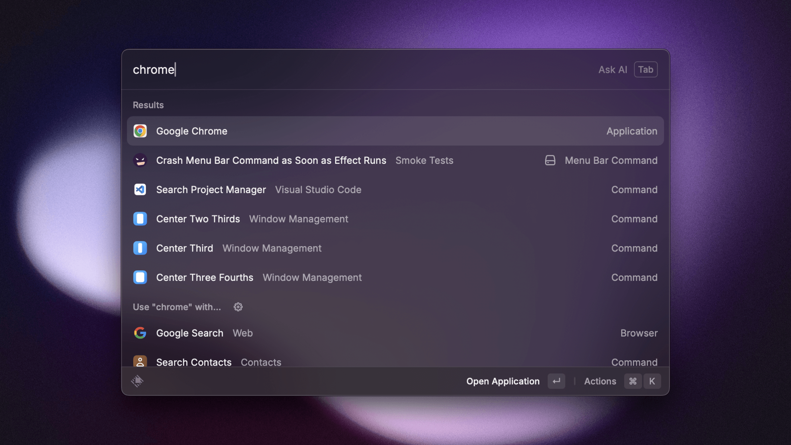Click Open Application in the footer

pyautogui.click(x=503, y=381)
